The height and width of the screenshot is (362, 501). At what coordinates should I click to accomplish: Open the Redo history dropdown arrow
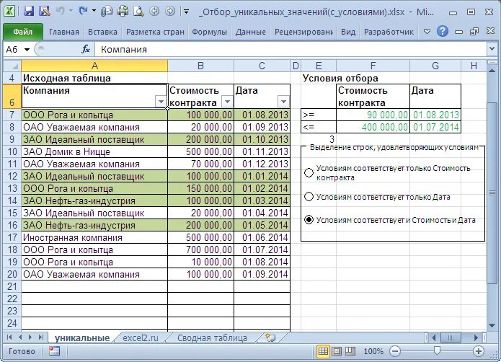click(94, 11)
